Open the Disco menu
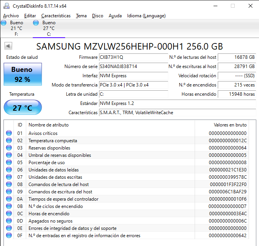 click(x=98, y=16)
